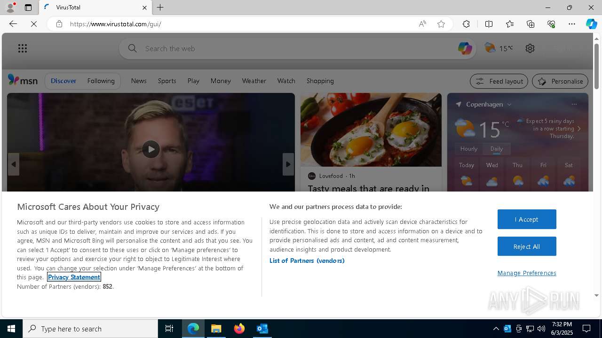Image resolution: width=602 pixels, height=338 pixels.
Task: Stop loading the page
Action: 34,24
